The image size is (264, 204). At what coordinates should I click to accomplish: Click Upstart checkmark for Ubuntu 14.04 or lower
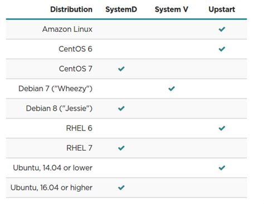coord(222,168)
